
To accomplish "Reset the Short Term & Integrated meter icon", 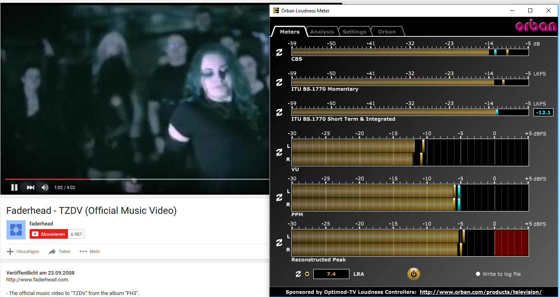I will [279, 112].
